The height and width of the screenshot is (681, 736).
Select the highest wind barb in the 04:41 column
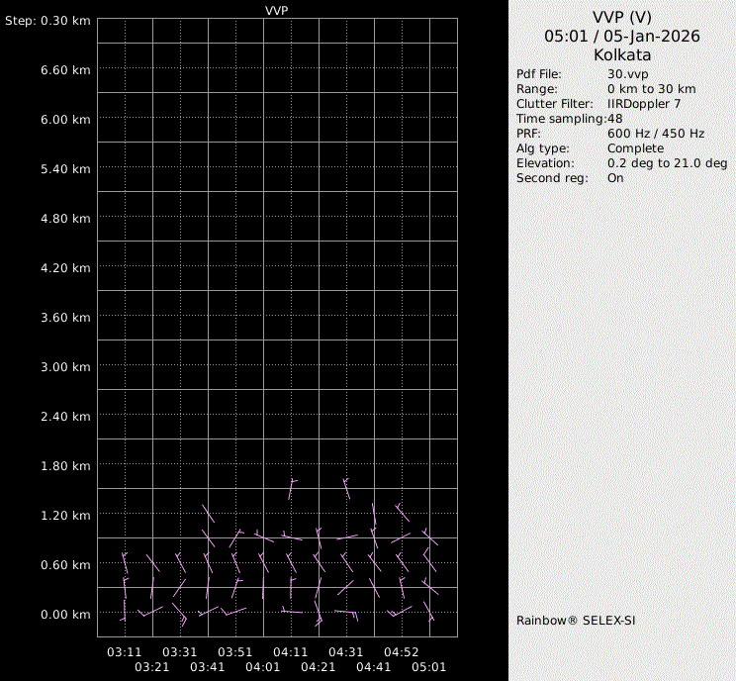click(x=374, y=515)
